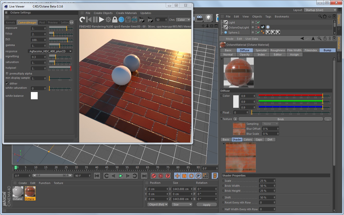344x215 pixels.
Task: Start rendering with the Live Viewer play icon
Action: point(102,19)
